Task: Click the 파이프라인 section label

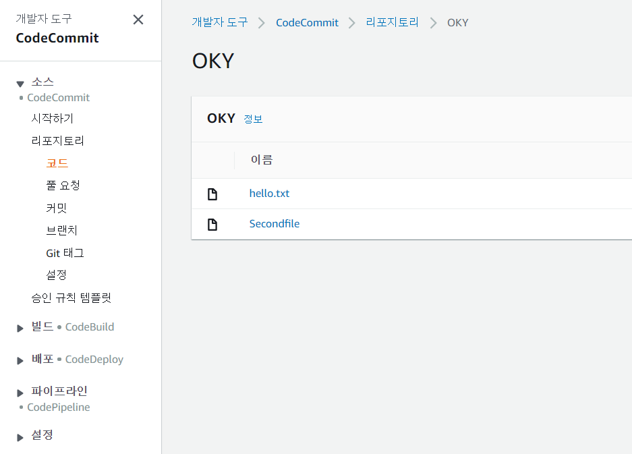Action: click(59, 391)
